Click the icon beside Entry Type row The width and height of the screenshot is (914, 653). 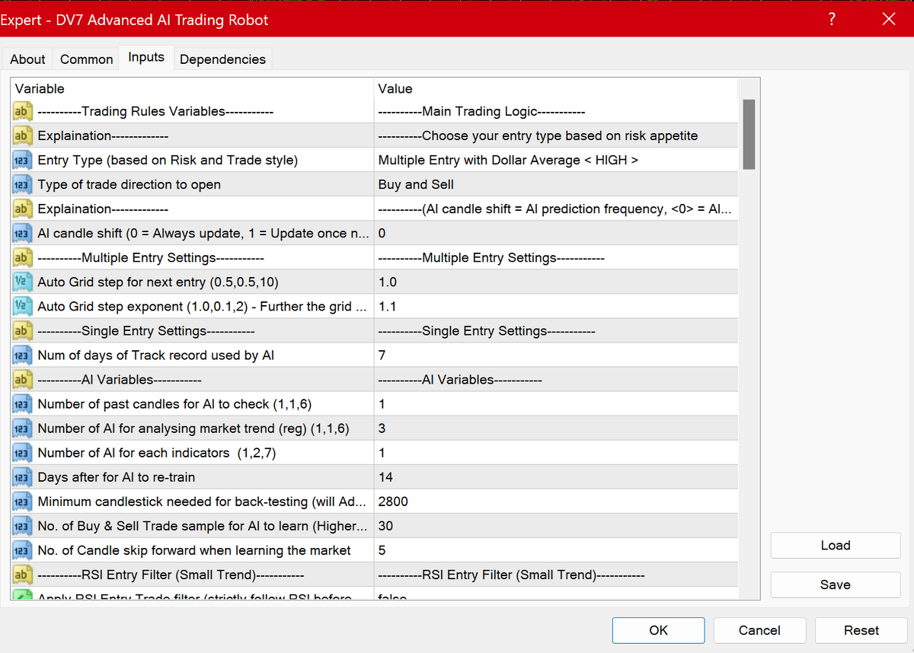(x=21, y=160)
